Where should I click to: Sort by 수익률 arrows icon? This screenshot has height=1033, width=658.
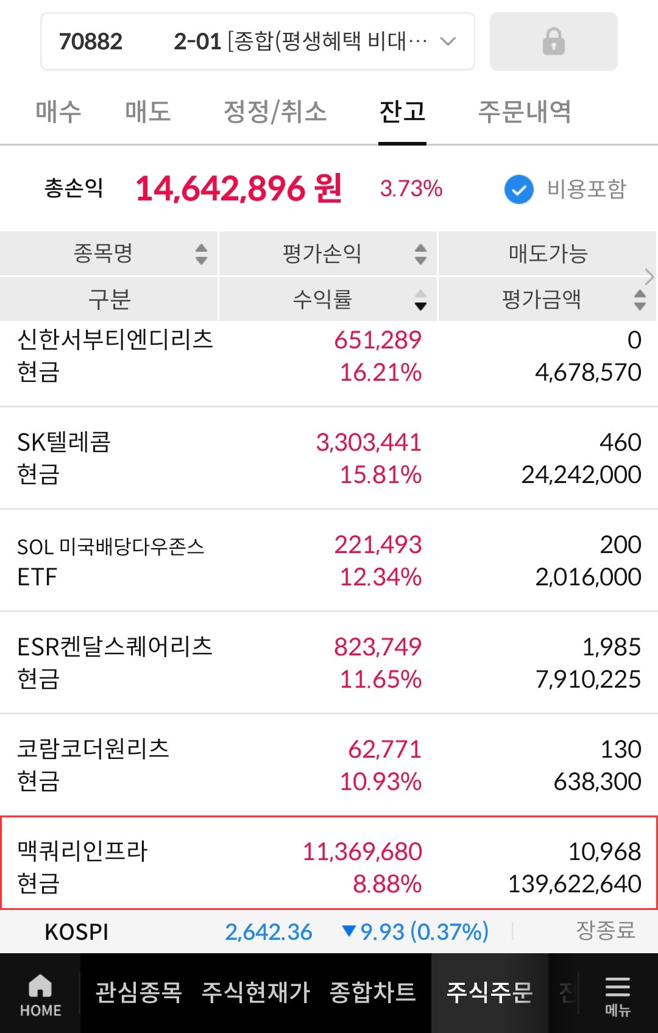click(x=420, y=300)
